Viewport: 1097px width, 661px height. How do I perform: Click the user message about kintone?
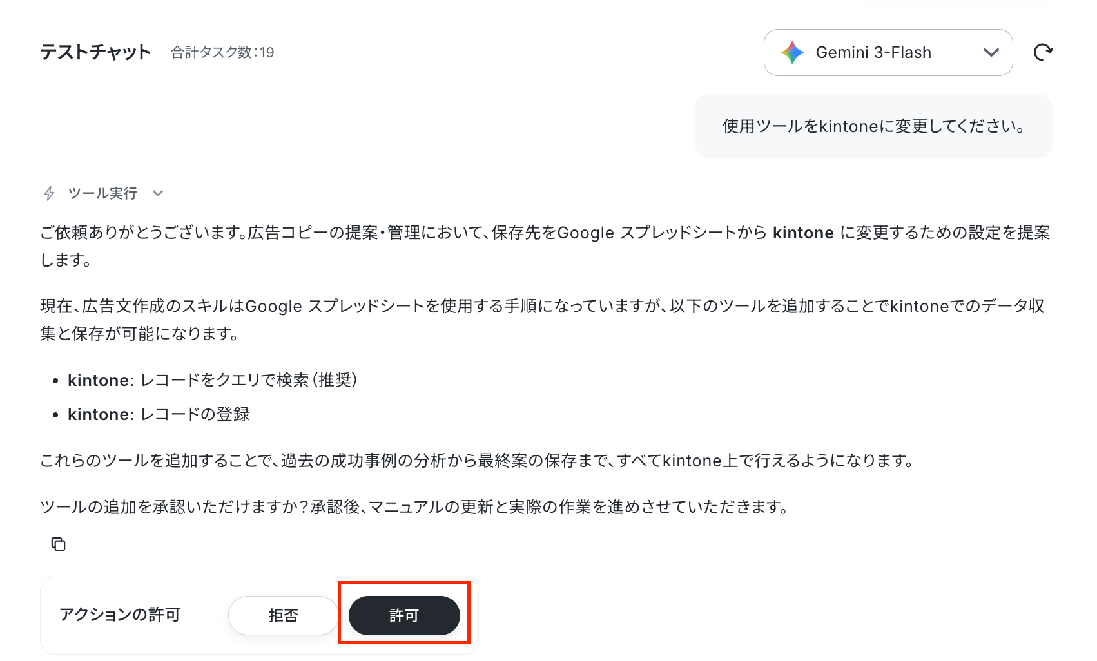click(x=873, y=126)
